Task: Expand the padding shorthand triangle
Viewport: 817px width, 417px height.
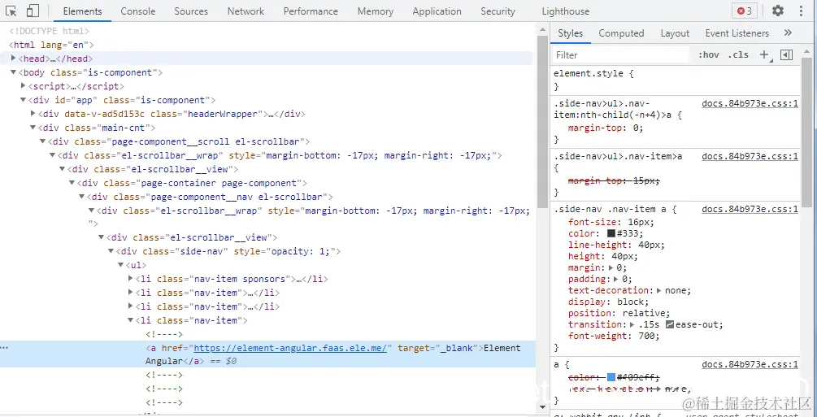Action: click(x=616, y=279)
